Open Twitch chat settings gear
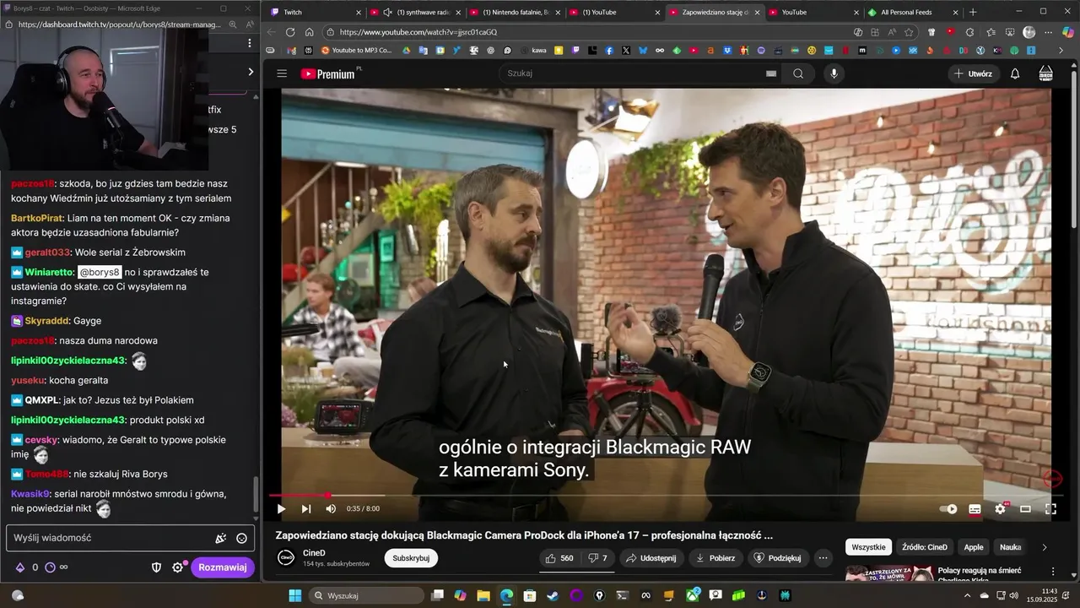 point(177,567)
